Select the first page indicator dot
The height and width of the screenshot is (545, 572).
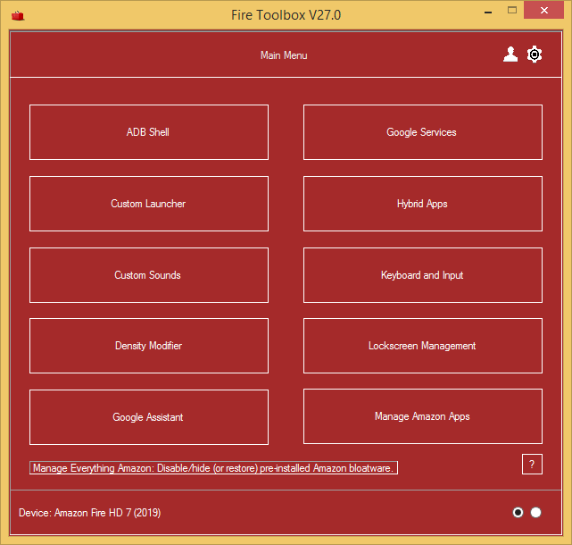[518, 513]
